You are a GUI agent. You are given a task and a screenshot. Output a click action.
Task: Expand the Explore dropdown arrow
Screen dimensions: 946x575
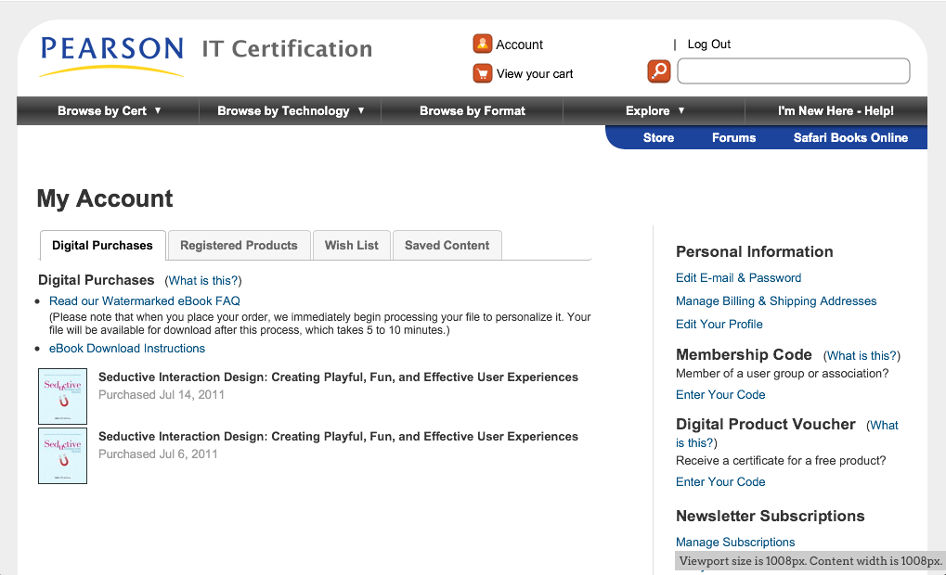tap(681, 111)
